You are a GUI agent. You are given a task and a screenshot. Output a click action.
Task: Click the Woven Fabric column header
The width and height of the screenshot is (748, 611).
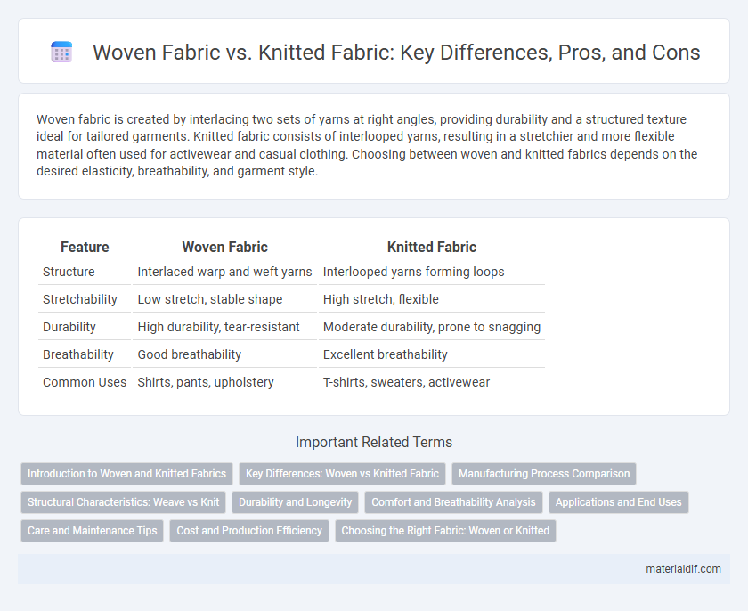(224, 247)
